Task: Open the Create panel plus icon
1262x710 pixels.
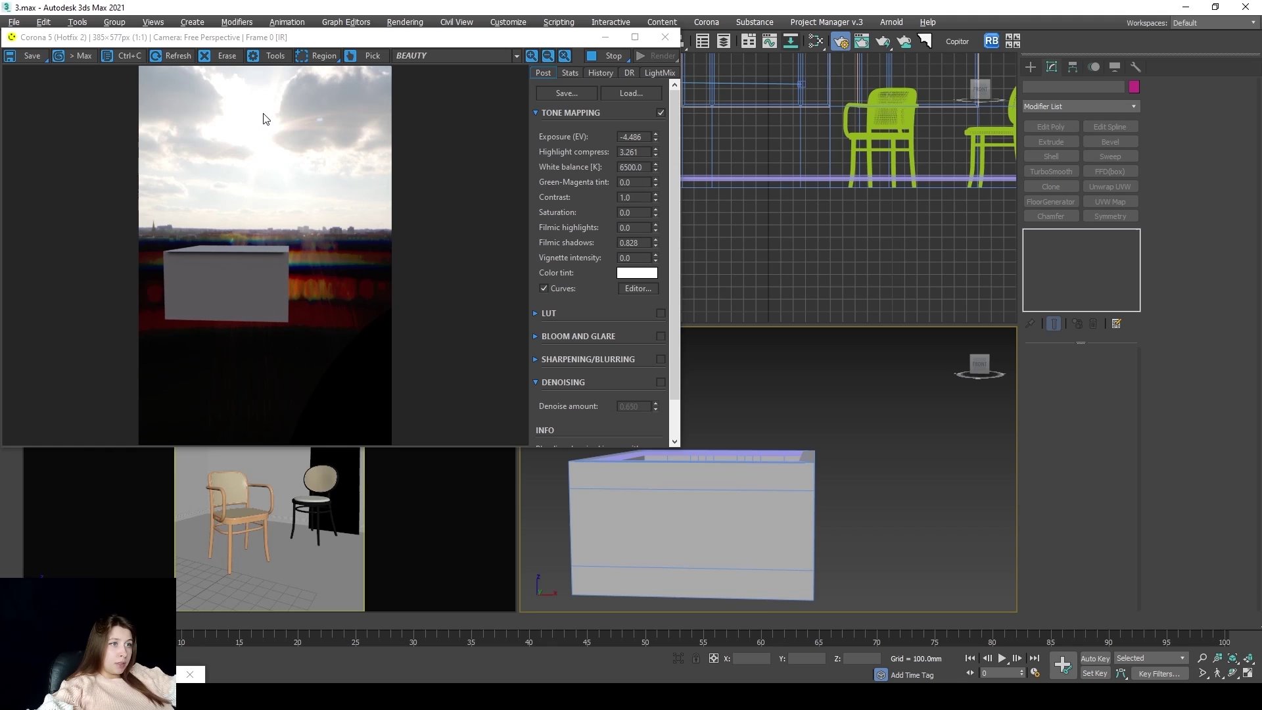Action: pyautogui.click(x=1030, y=67)
